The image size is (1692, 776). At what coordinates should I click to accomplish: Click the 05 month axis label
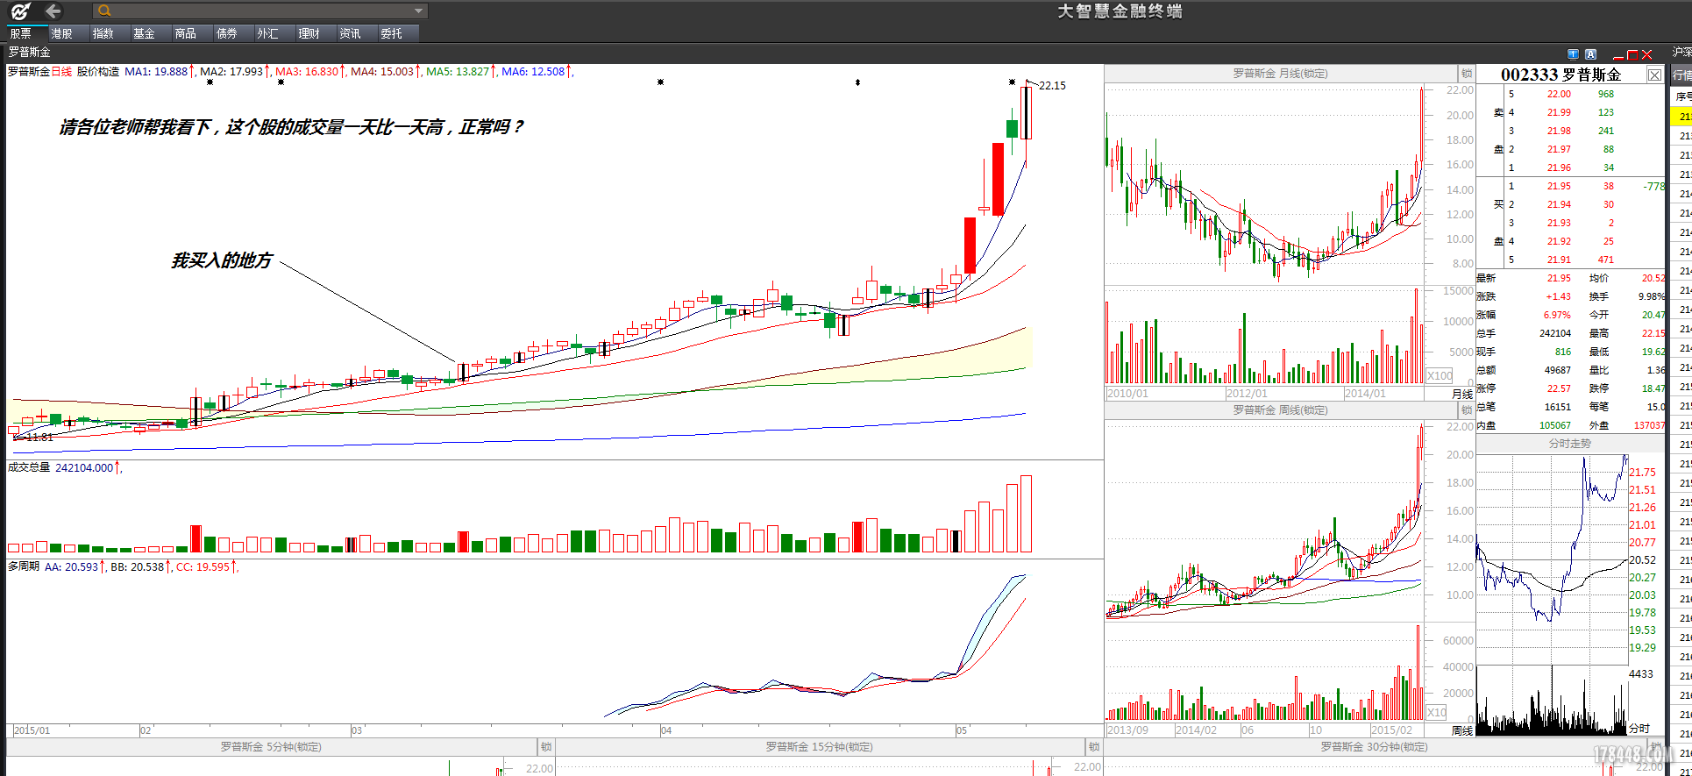pos(962,730)
